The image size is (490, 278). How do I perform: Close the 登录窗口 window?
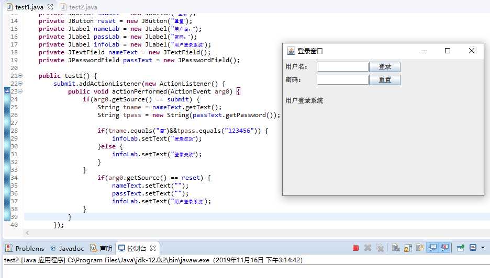(x=472, y=51)
